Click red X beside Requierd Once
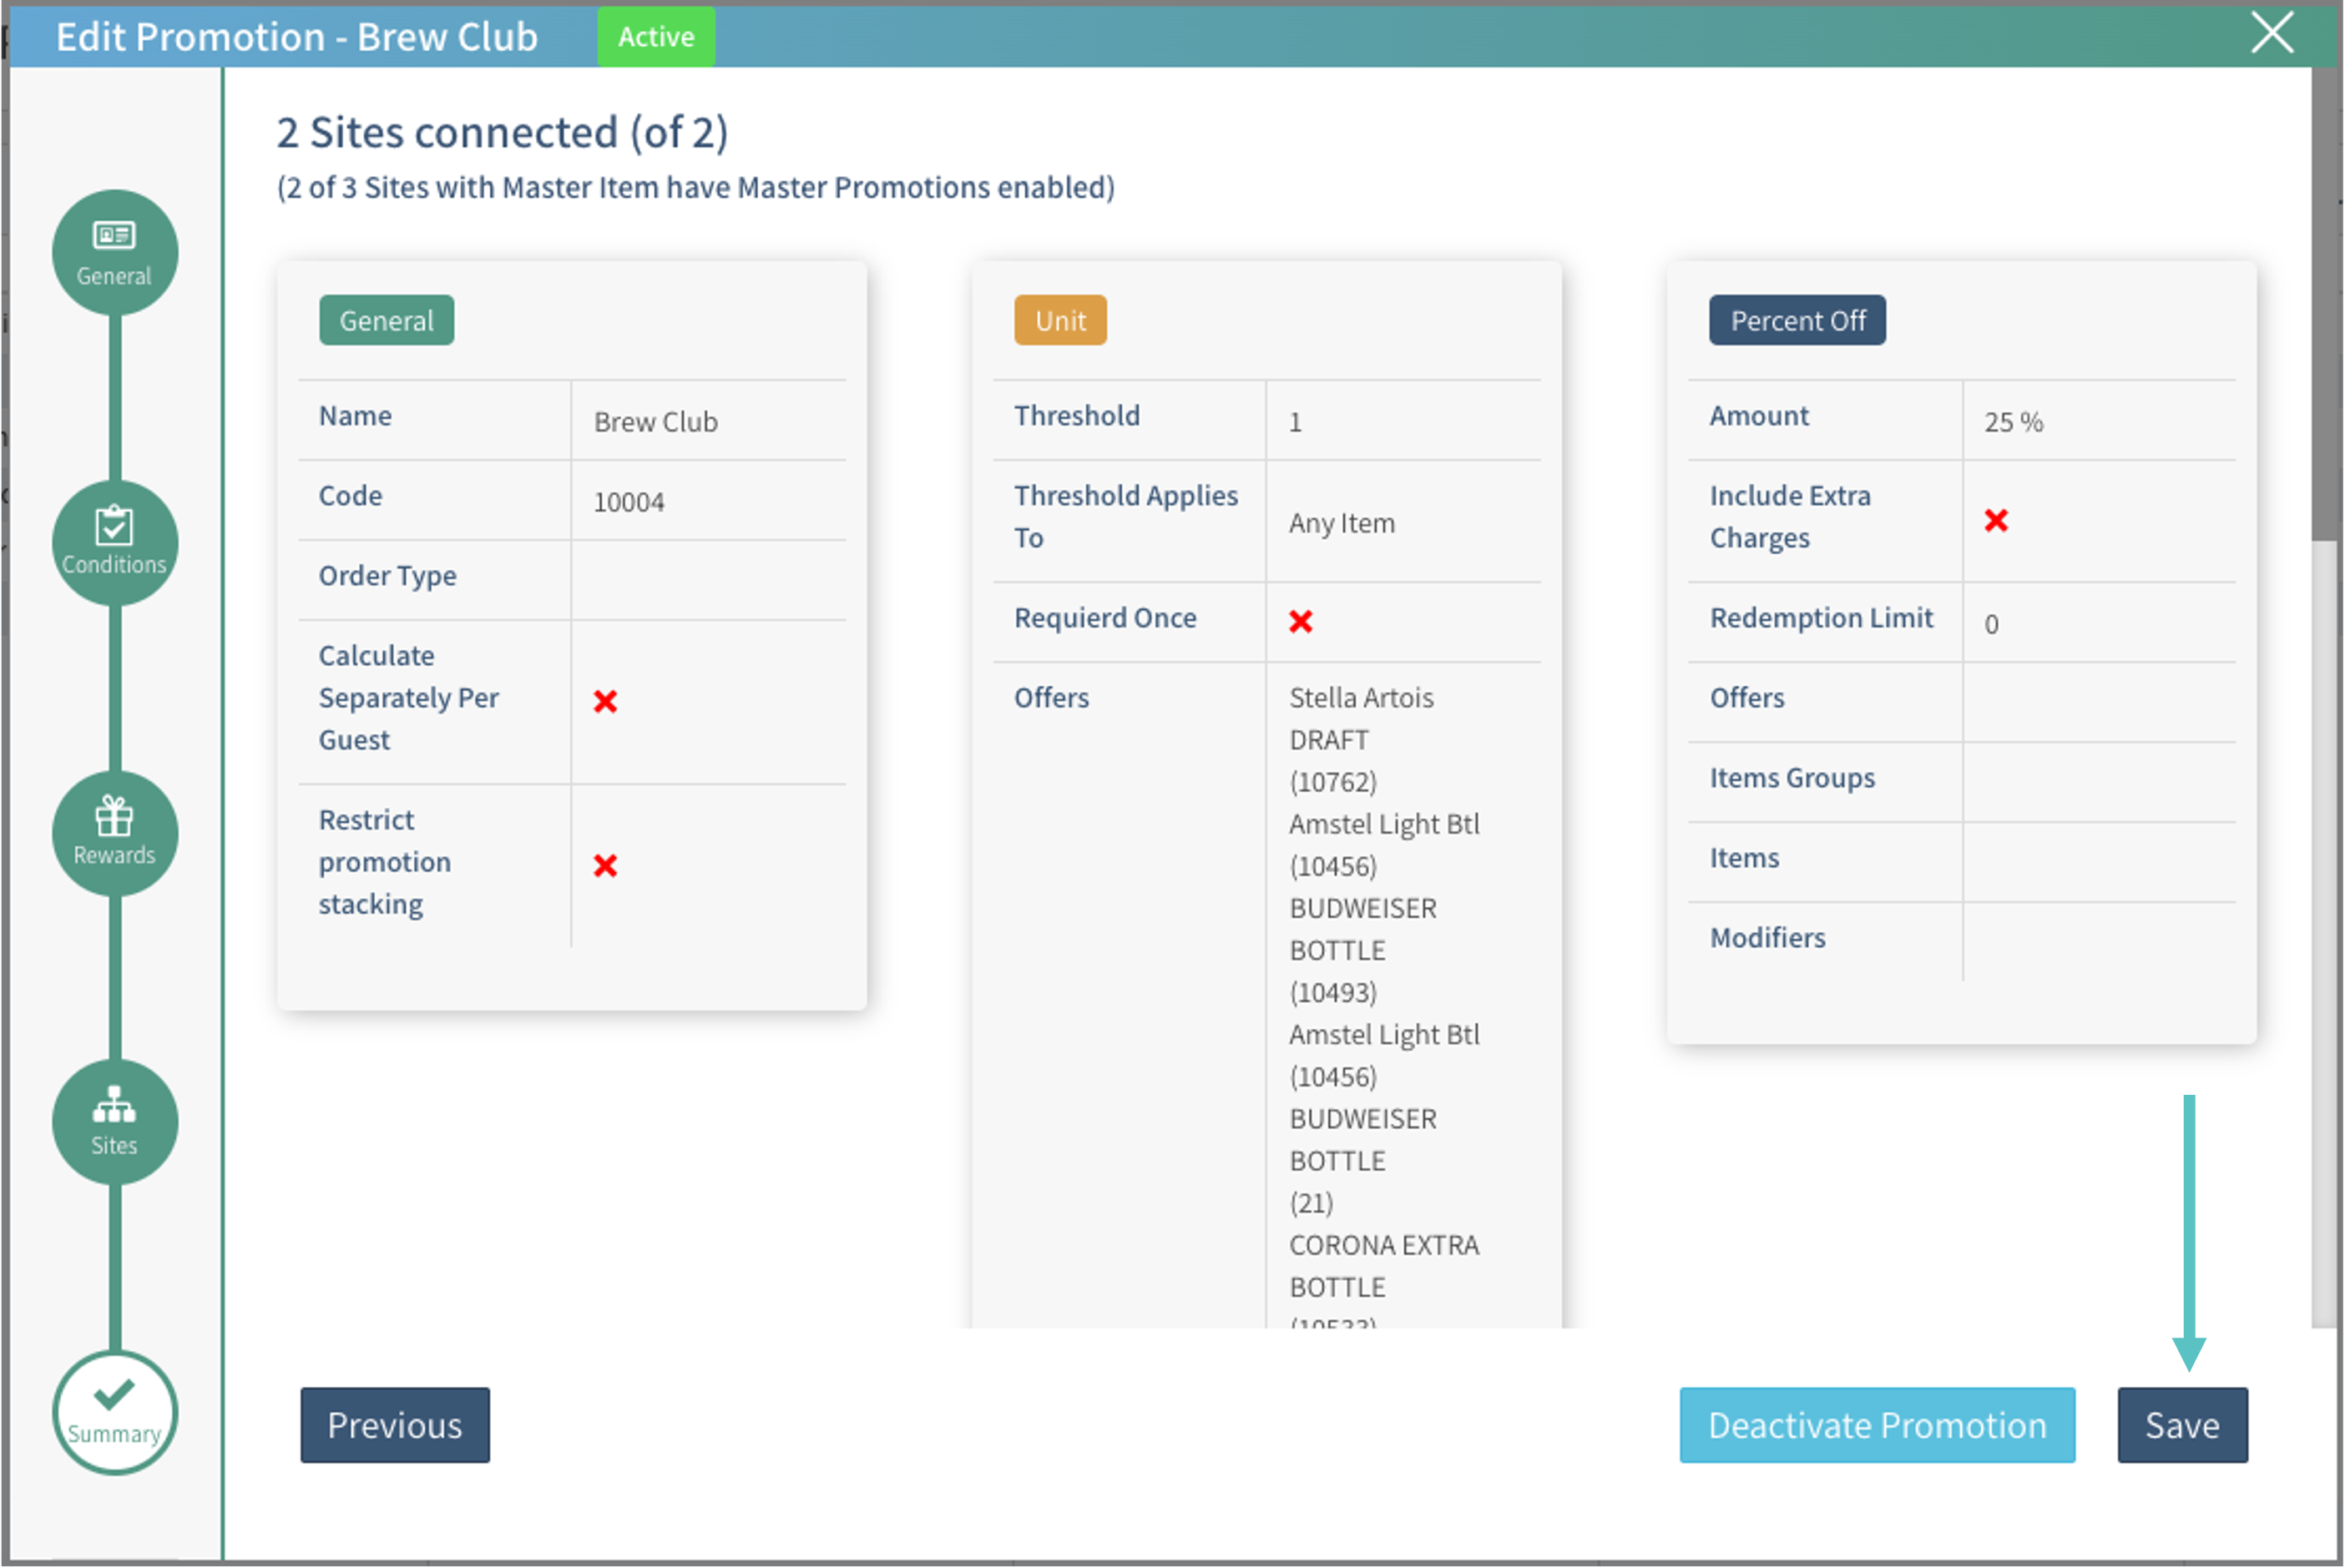 [1301, 621]
